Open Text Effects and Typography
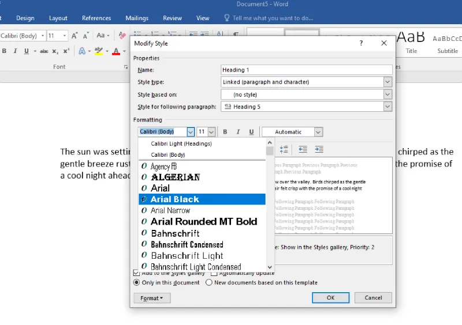This screenshot has width=462, height=325. pos(82,51)
